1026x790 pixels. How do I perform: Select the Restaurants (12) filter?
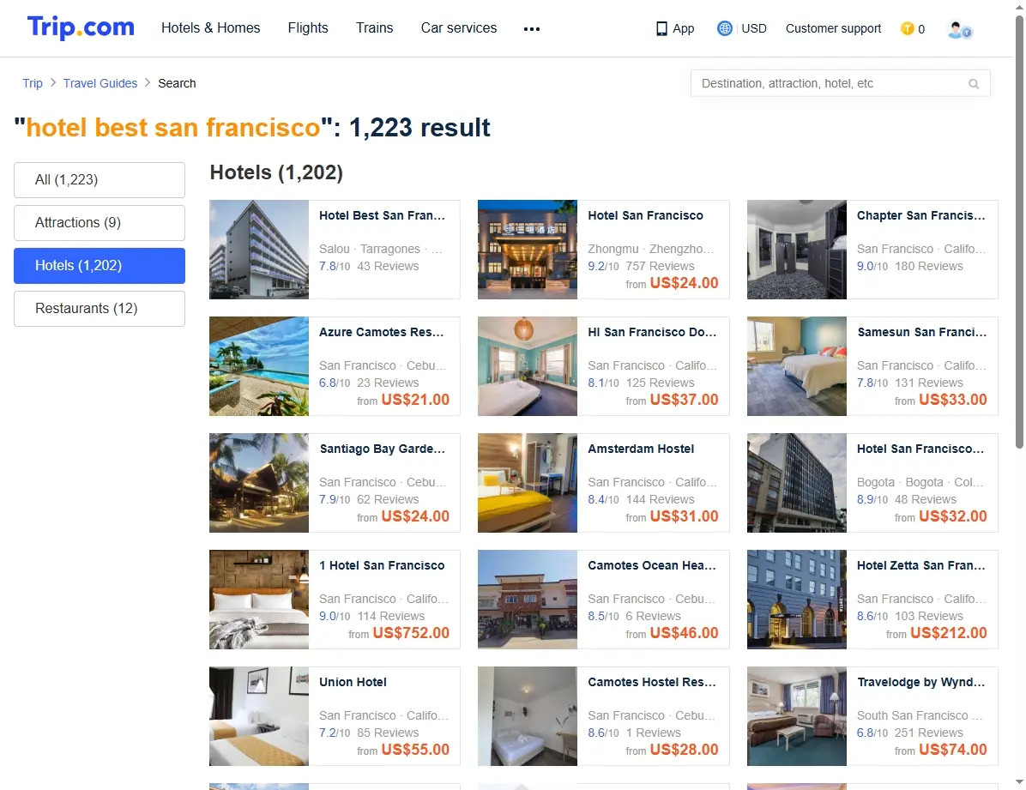[100, 308]
